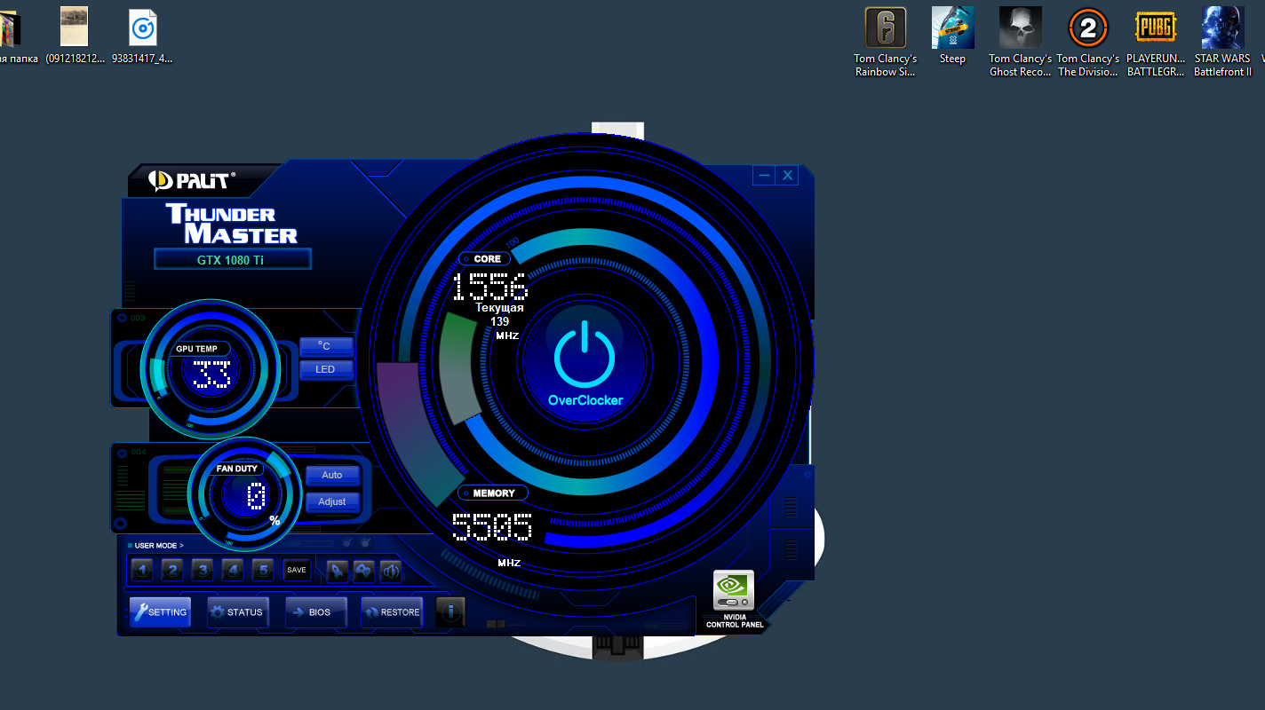
Task: Click the speaker silent mode icon
Action: [x=391, y=571]
